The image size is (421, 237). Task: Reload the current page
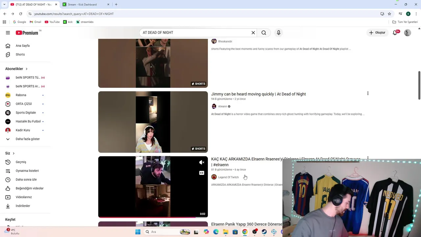pos(20,14)
